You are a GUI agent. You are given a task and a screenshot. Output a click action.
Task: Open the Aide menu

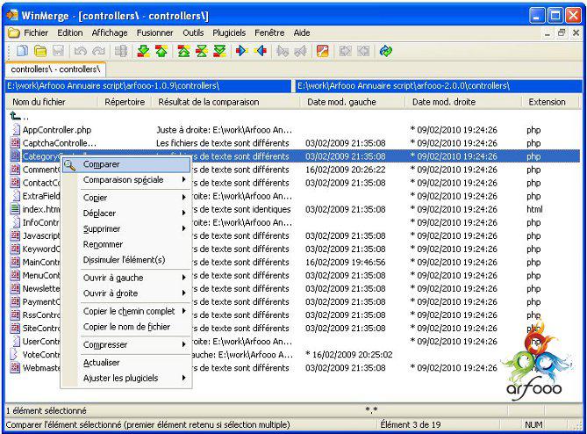pos(302,33)
